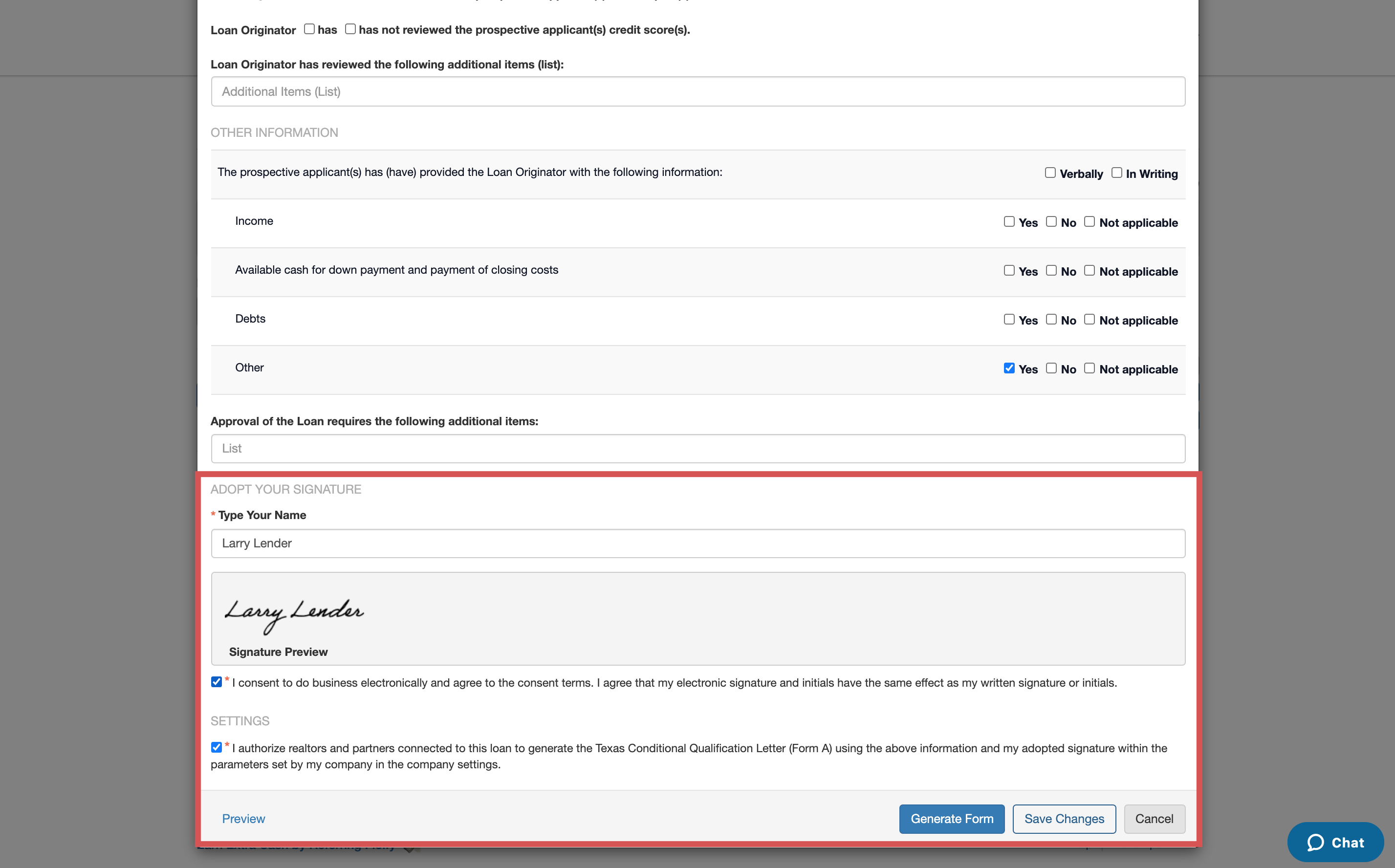Select No for available cash for down payment
This screenshot has height=868, width=1395.
[x=1052, y=270]
